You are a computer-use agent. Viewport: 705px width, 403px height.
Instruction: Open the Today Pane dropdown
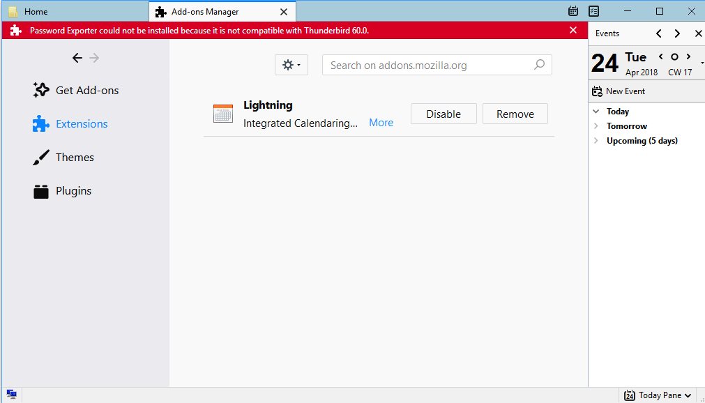658,395
